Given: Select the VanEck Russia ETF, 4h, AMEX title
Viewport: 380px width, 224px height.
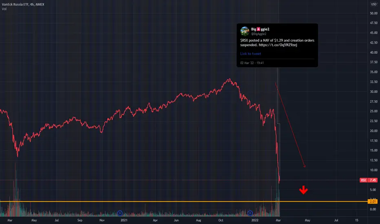Looking at the screenshot, I should click(x=23, y=4).
